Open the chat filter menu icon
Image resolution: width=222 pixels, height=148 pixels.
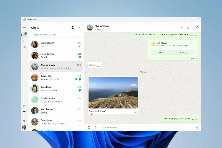79,27
